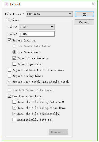The image size is (99, 142).
Task: Enable Automatically Save to checkbox
Action: point(14,120)
